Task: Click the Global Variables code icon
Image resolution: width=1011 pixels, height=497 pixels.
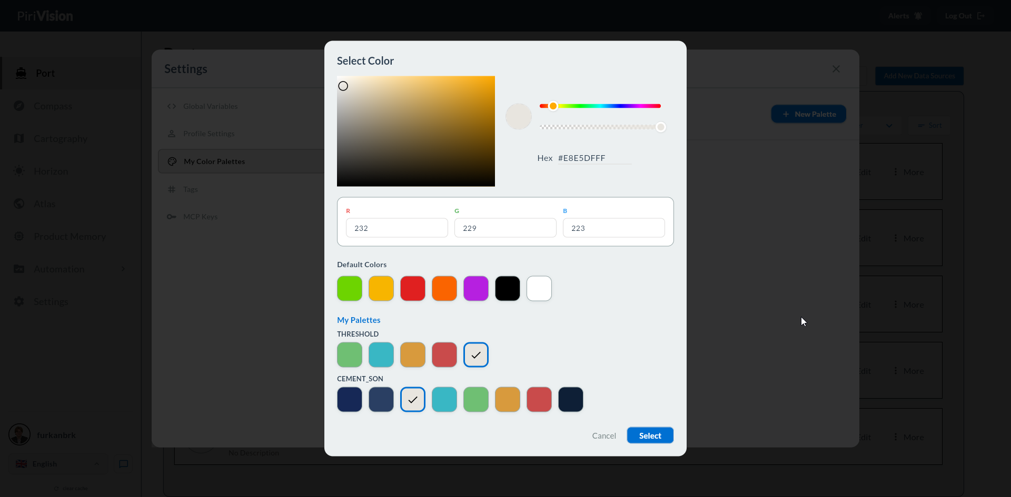Action: coord(172,106)
